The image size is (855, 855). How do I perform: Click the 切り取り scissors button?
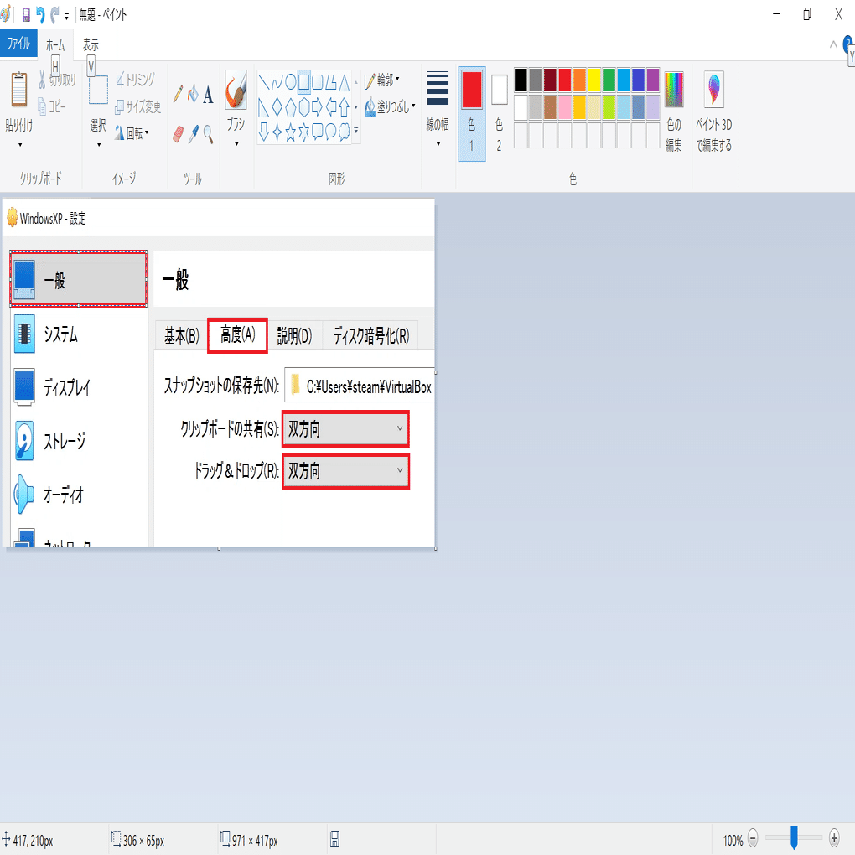click(x=57, y=80)
